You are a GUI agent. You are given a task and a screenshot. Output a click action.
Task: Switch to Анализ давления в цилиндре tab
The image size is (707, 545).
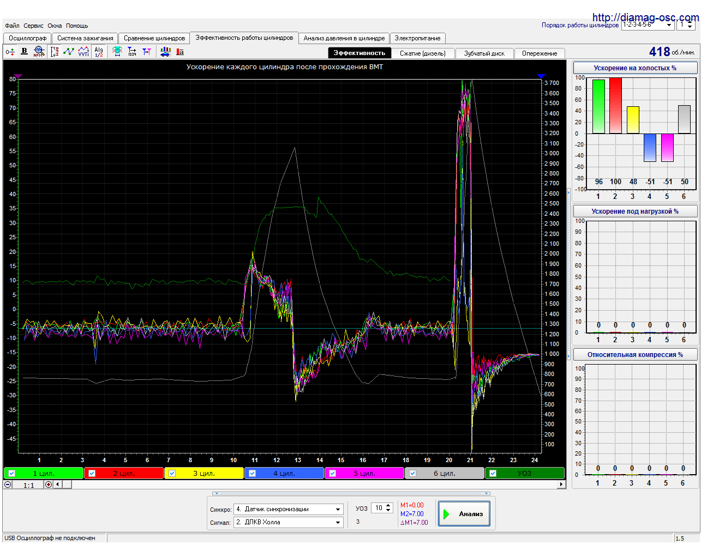click(x=344, y=38)
